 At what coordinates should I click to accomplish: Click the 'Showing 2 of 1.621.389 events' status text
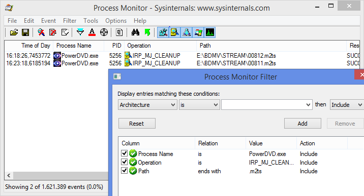[54, 187]
